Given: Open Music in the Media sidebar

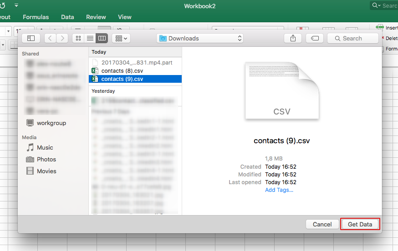Looking at the screenshot, I should click(40, 148).
